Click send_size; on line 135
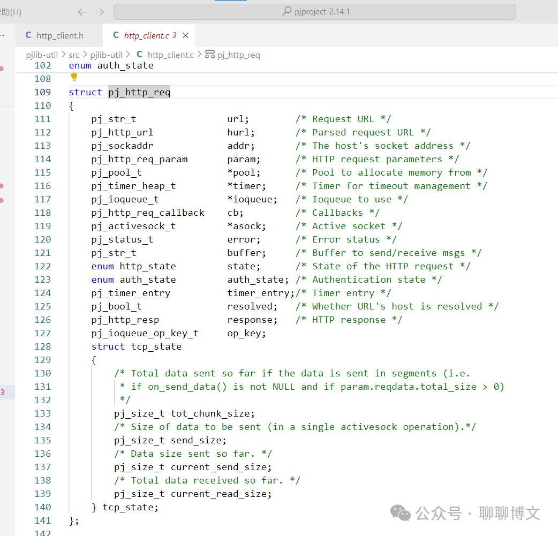The height and width of the screenshot is (536, 558). (198, 440)
